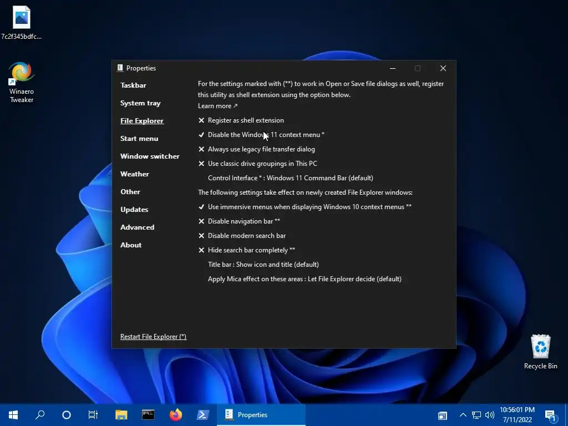The image size is (568, 426).
Task: Open PowerShell from the taskbar
Action: pos(202,415)
